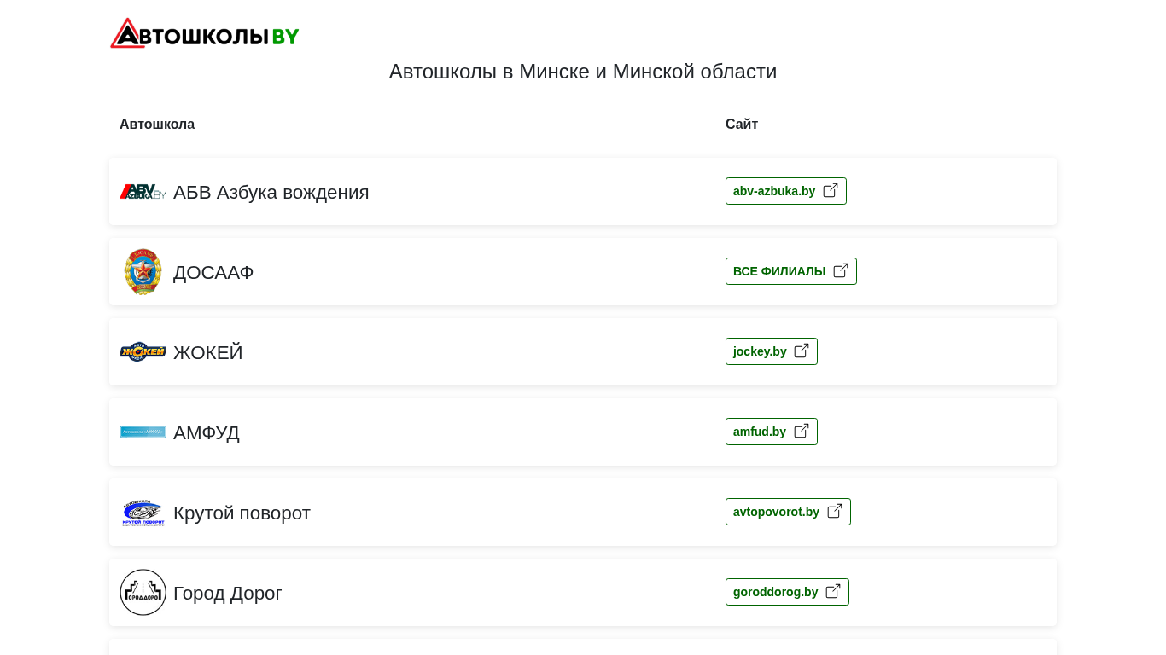Click the ЖОКЕЙ school logo
This screenshot has width=1166, height=655.
pyautogui.click(x=143, y=351)
